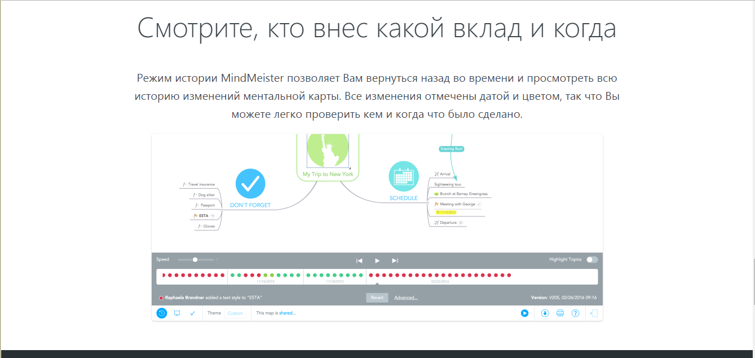755x358 pixels.
Task: Select the task checkmark tool in bottom toolbar
Action: coord(192,313)
